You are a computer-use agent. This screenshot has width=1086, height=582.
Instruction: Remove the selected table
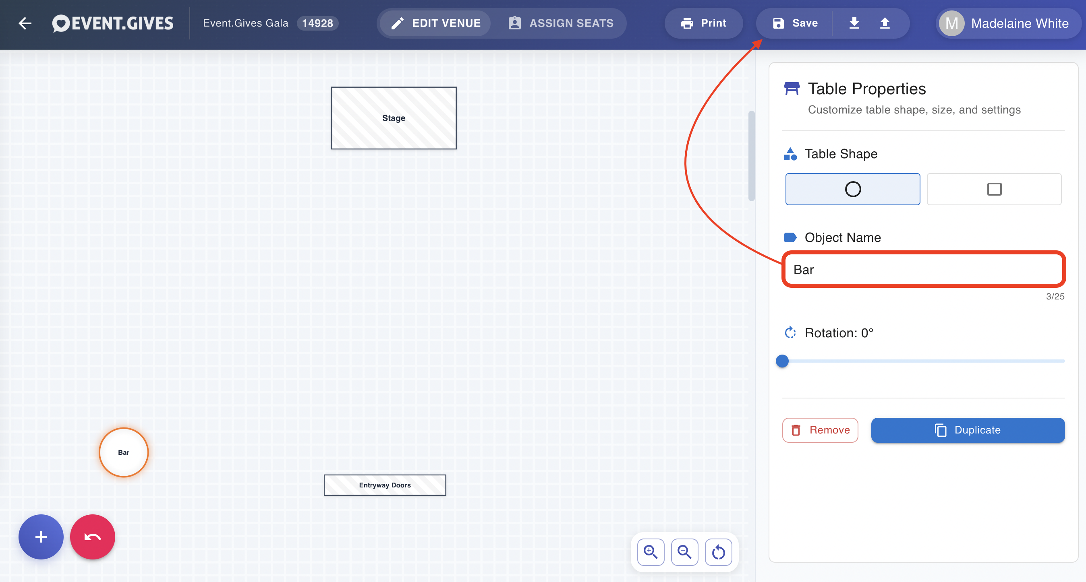click(x=820, y=430)
